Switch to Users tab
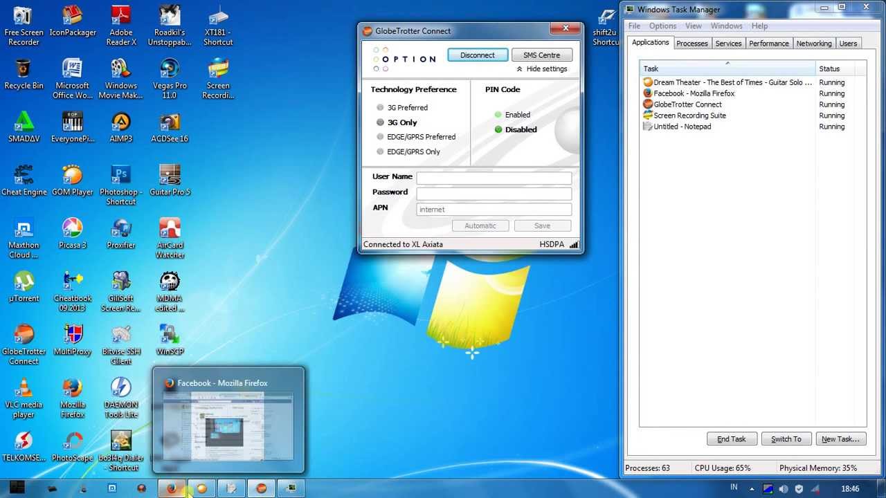Viewport: 886px width, 498px height. point(848,44)
